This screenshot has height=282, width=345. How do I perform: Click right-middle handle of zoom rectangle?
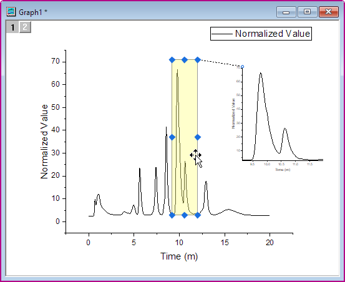(x=198, y=137)
